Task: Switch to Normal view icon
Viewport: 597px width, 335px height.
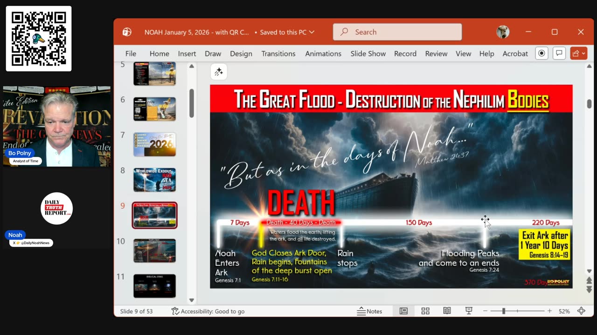Action: point(403,311)
